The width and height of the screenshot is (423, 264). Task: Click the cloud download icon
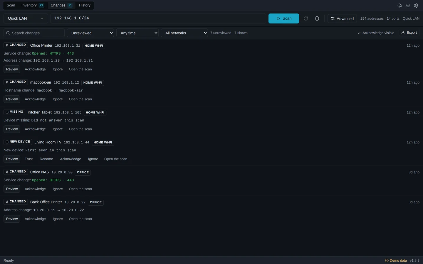tap(399, 6)
